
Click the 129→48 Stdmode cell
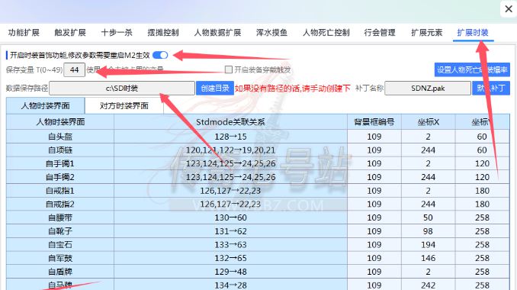[230, 272]
